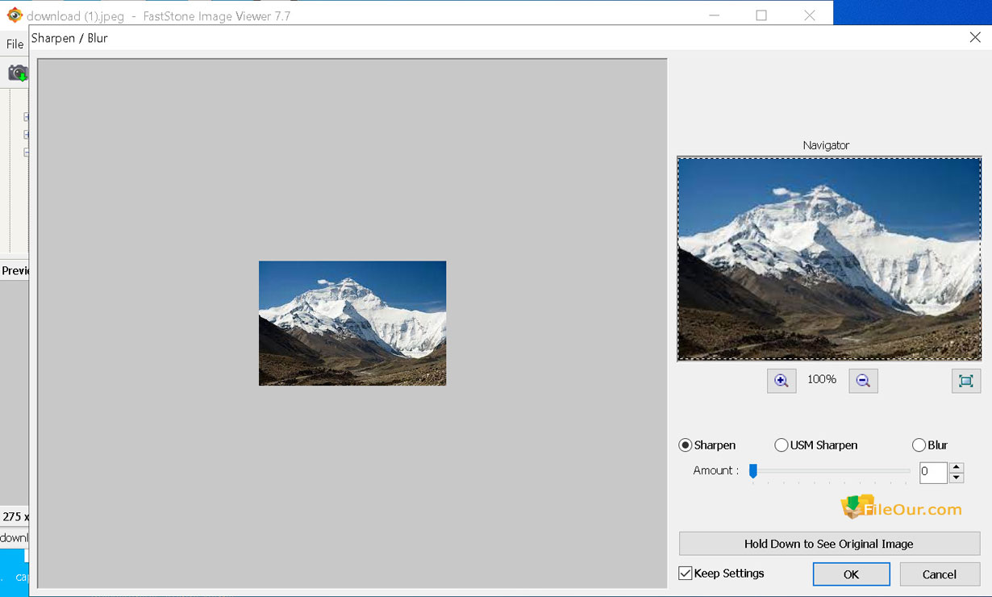
Task: Switch to Blur mode
Action: point(919,445)
